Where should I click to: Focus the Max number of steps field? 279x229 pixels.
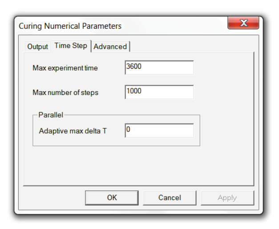click(159, 92)
